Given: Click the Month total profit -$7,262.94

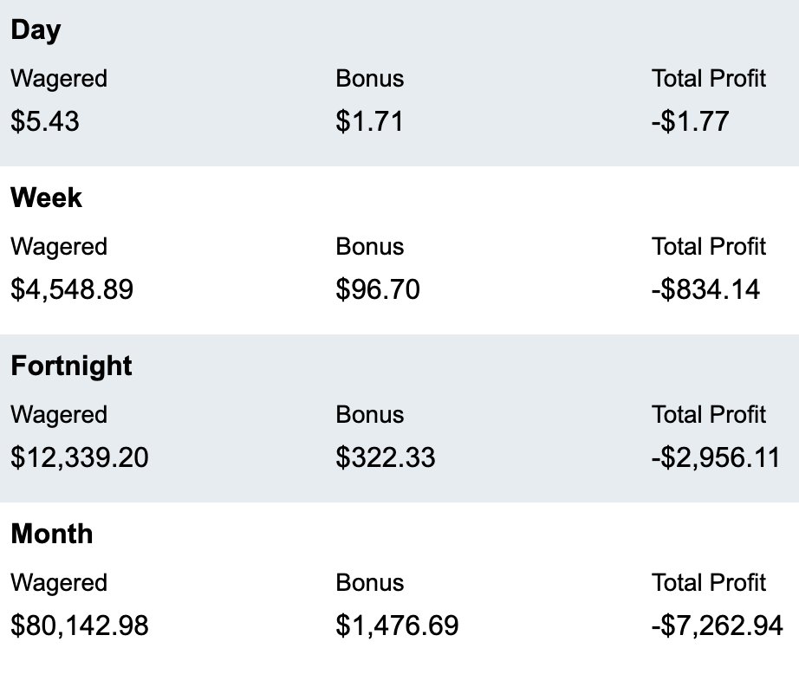Looking at the screenshot, I should pyautogui.click(x=717, y=625).
